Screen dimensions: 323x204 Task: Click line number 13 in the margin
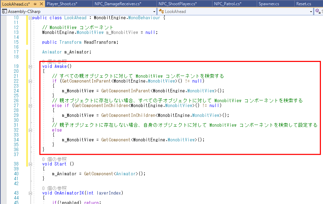16,32
